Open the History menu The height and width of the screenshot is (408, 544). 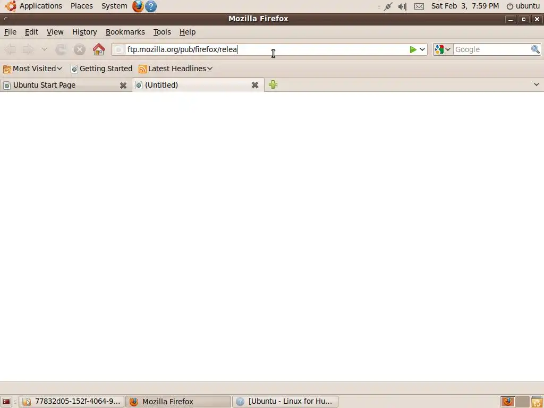pos(84,32)
